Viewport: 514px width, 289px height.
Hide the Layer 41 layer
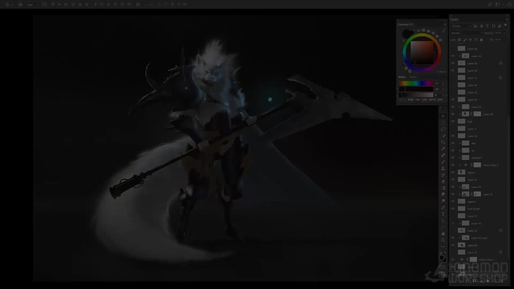point(453,107)
